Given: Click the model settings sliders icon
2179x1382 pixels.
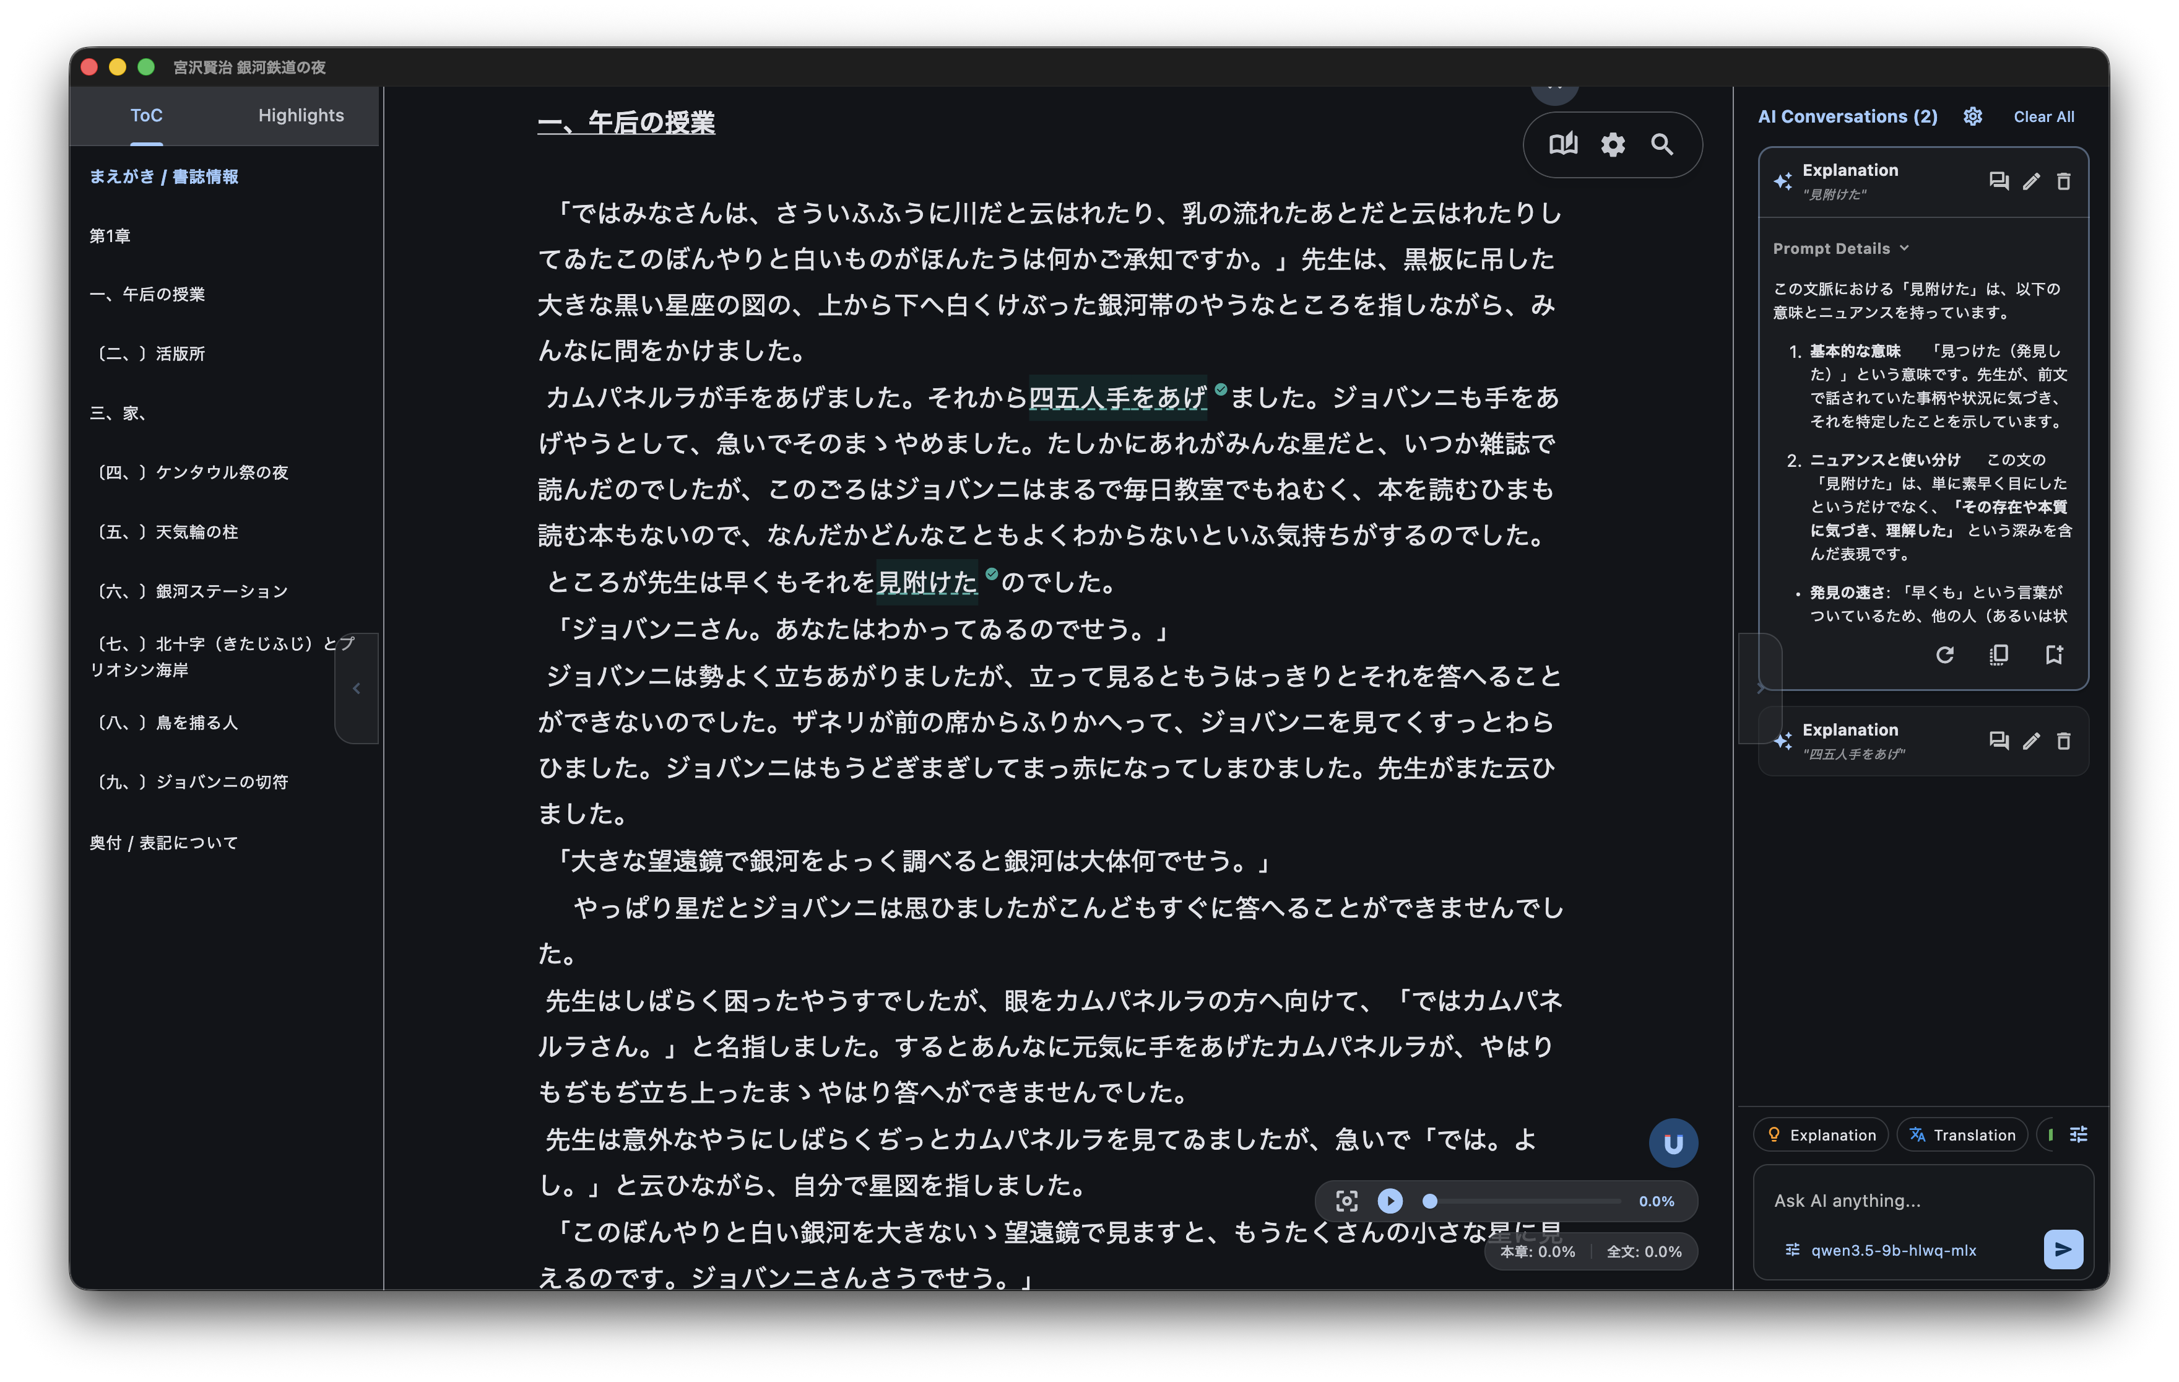Looking at the screenshot, I should 1791,1250.
